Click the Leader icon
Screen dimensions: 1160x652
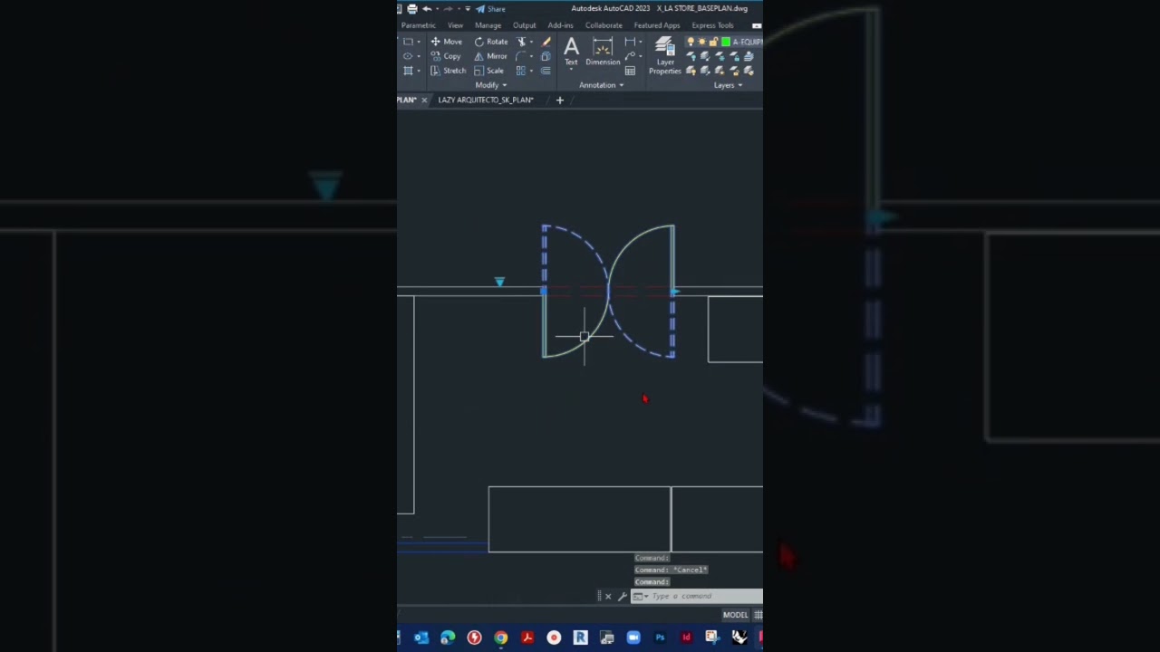(x=630, y=56)
